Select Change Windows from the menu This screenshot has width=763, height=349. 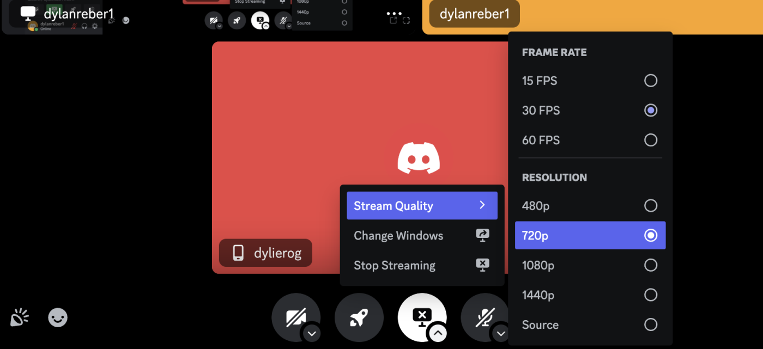[422, 235]
